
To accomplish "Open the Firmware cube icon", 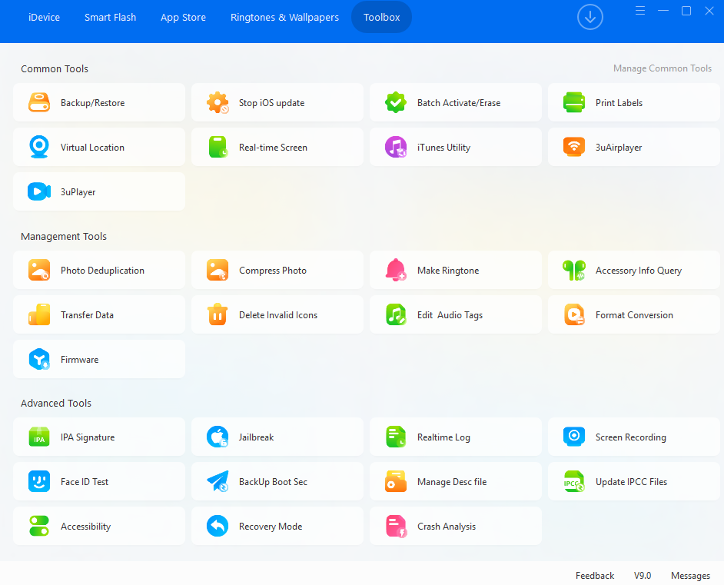I will pos(39,359).
